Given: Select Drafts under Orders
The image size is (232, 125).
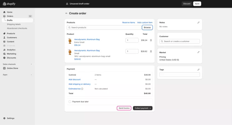Looking at the screenshot, I should 10,20.
